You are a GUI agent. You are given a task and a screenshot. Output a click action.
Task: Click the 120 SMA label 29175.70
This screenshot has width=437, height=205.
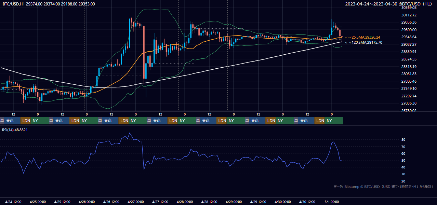[364, 43]
